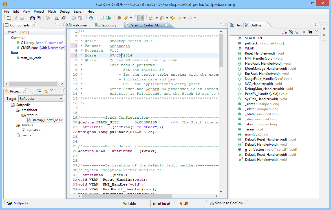Click the editor's horizontal scrollbar thumb
Screen dimensions: 331x210
pos(127,196)
